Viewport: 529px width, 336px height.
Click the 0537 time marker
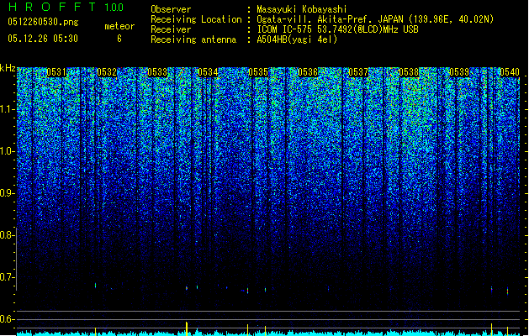coord(358,72)
